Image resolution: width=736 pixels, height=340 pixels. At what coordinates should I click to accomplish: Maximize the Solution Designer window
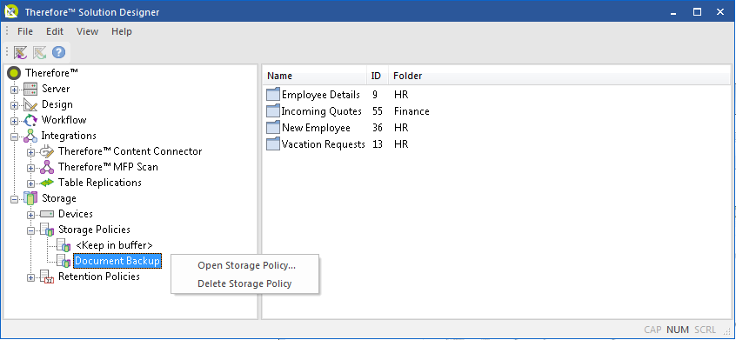click(697, 11)
